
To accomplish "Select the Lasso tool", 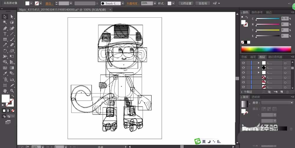I will 12,22.
